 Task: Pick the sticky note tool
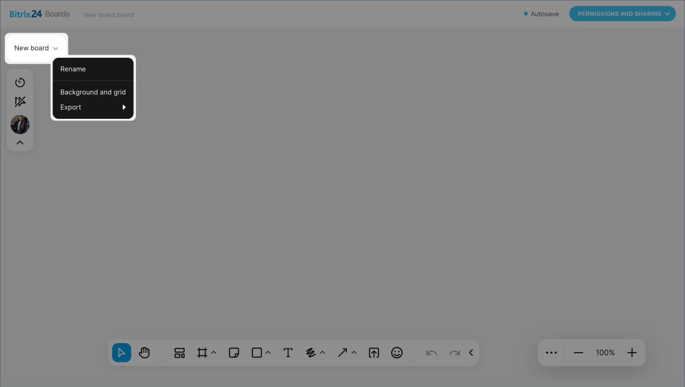(x=234, y=353)
